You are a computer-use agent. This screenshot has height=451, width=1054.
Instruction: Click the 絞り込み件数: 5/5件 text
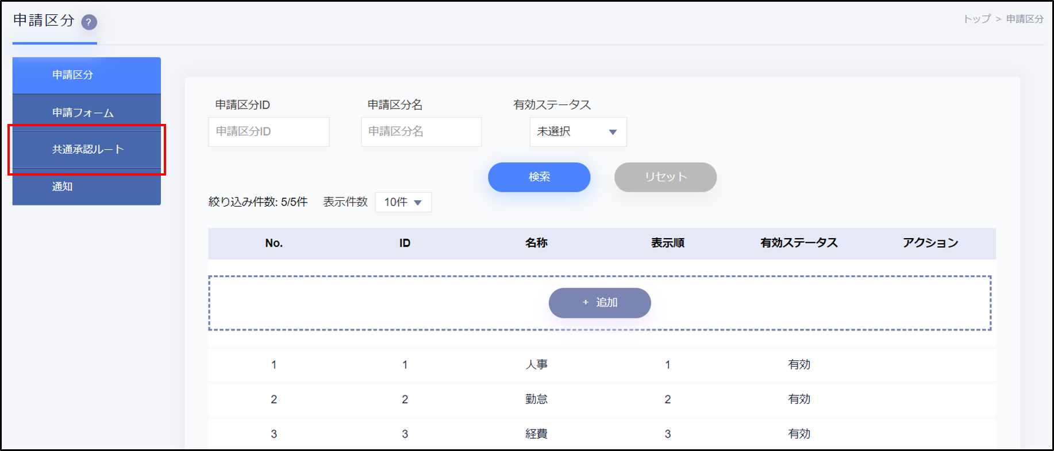click(258, 202)
